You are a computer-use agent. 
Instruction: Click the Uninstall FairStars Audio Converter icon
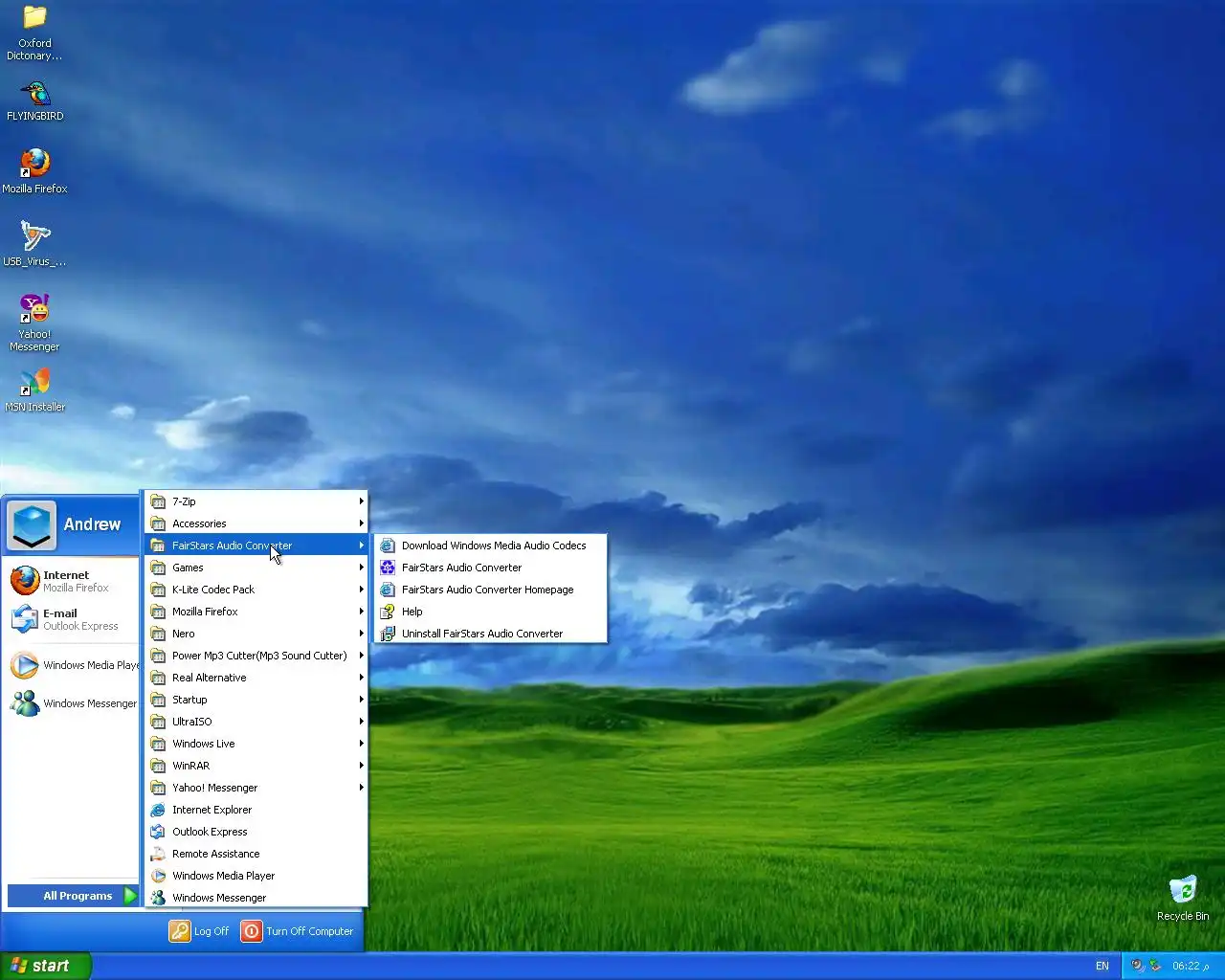388,634
